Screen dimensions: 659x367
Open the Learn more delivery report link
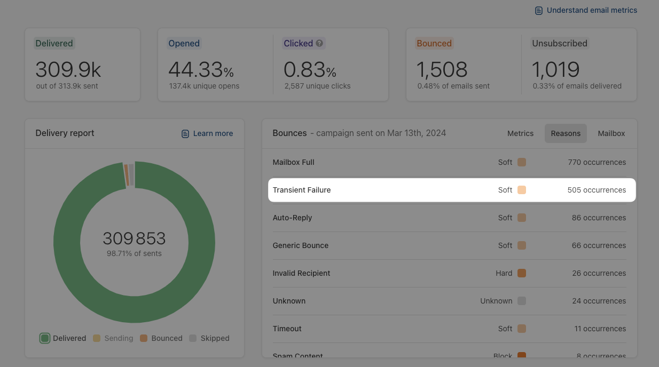(x=213, y=133)
